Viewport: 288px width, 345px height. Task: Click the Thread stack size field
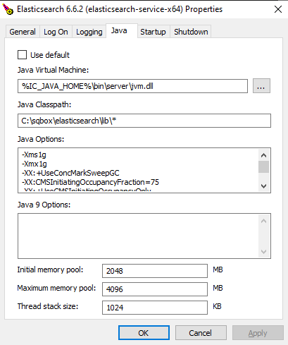tap(155, 308)
